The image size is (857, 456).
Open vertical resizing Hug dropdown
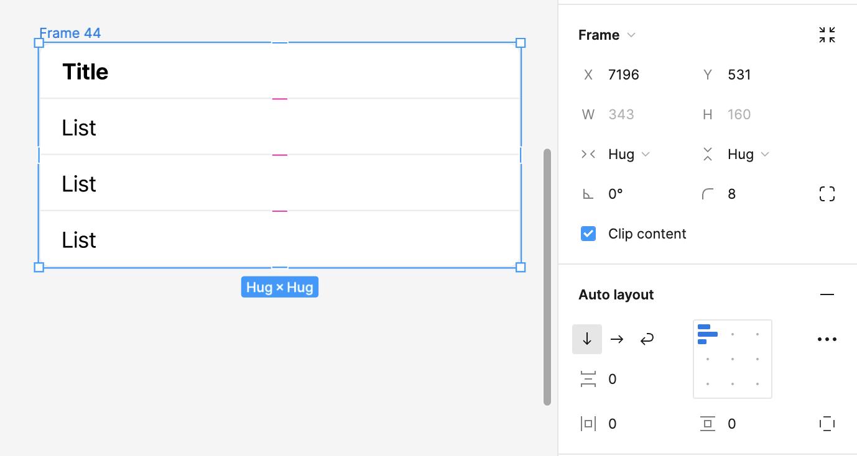[748, 155]
